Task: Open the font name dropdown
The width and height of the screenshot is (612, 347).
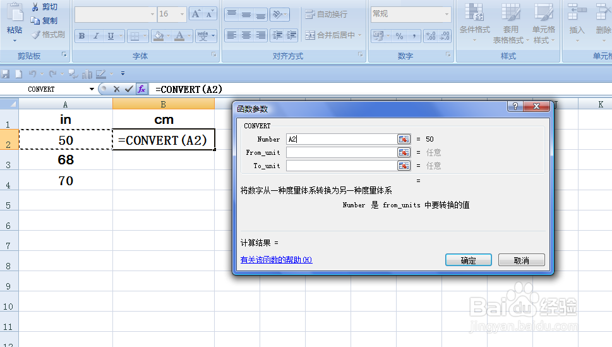Action: point(152,14)
